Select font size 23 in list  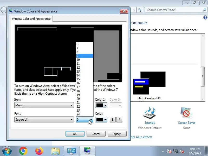(84, 110)
